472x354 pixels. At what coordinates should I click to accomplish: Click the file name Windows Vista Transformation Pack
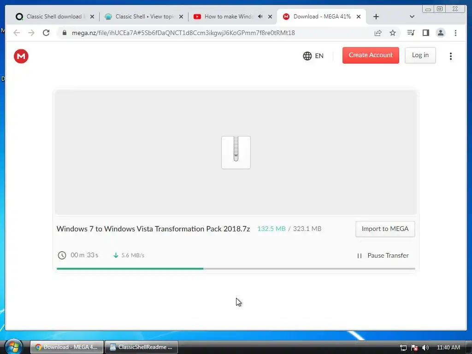click(153, 229)
